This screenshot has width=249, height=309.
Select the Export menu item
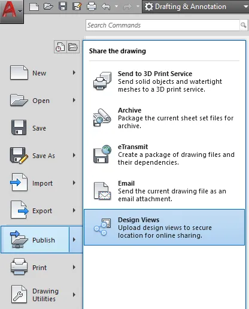pyautogui.click(x=41, y=211)
